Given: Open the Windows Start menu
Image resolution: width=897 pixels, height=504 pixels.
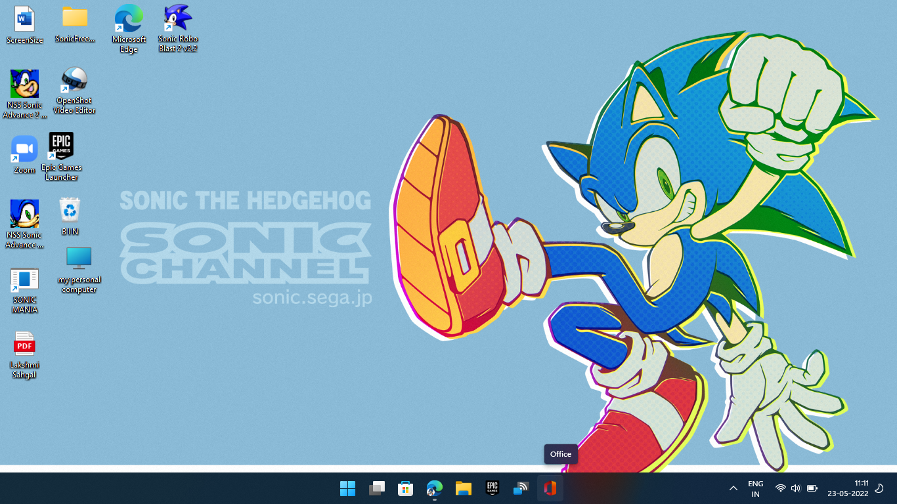Looking at the screenshot, I should pyautogui.click(x=347, y=488).
